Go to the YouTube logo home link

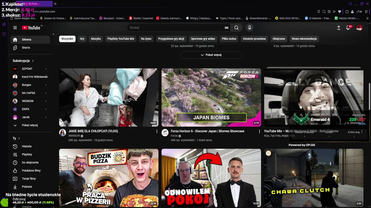[x=32, y=28]
